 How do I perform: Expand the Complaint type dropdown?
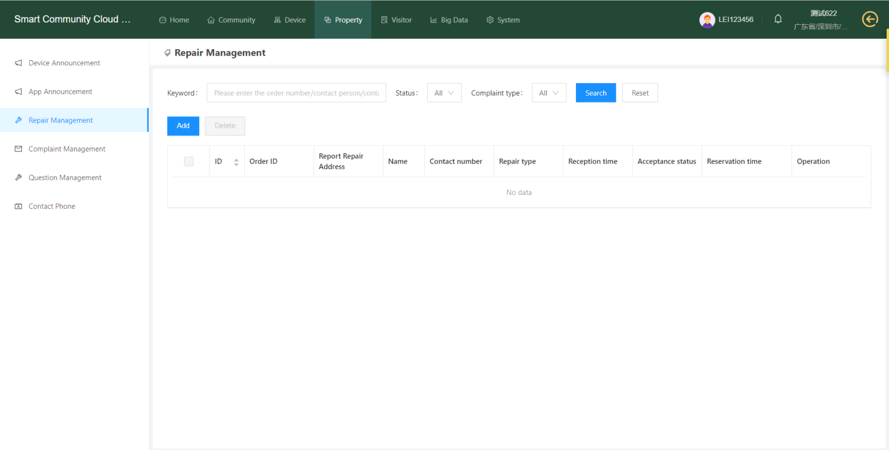[x=549, y=93]
